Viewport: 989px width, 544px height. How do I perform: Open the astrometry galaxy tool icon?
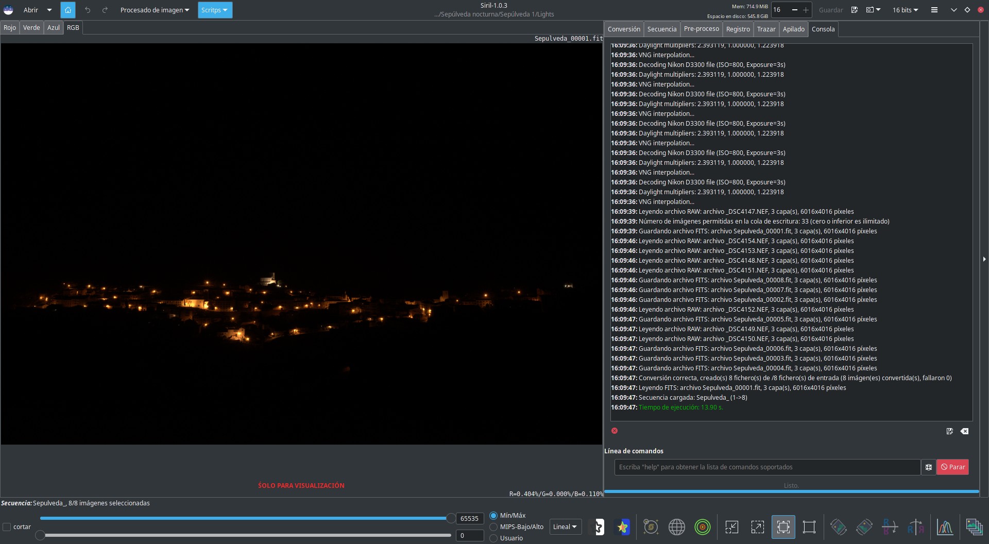point(651,527)
